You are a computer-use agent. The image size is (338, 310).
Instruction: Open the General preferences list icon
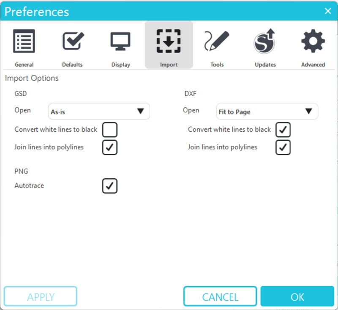pyautogui.click(x=24, y=41)
